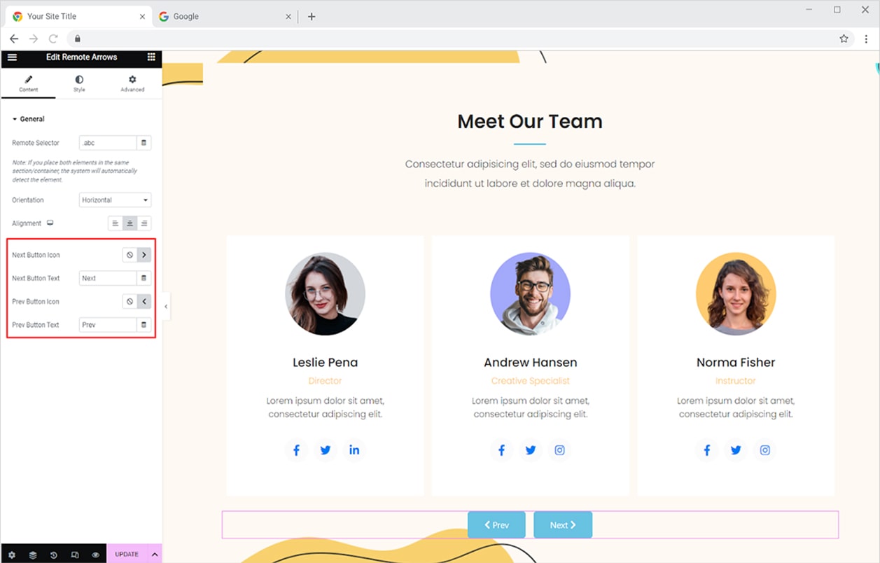Screen dimensions: 880x563
Task: Collapse the General section
Action: [x=29, y=119]
